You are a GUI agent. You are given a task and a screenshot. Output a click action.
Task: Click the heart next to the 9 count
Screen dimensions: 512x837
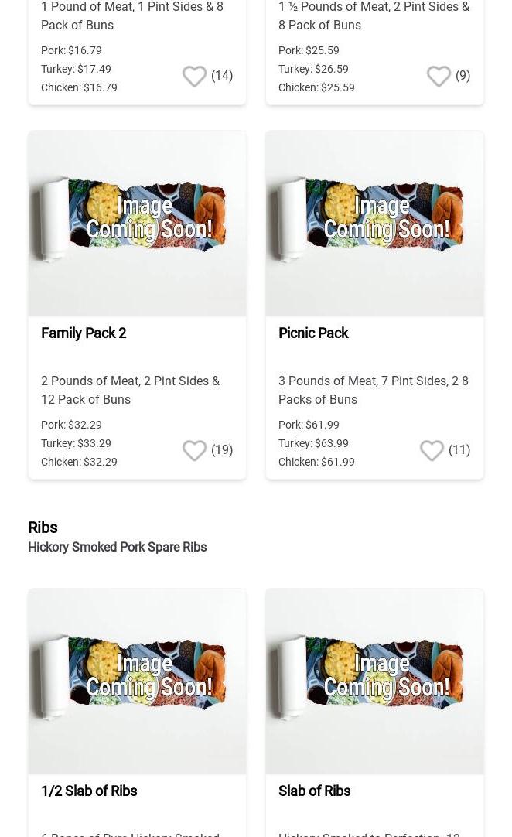coord(439,76)
